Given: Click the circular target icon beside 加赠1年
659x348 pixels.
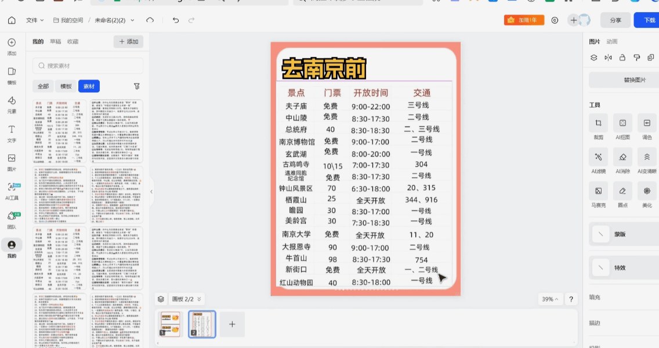Looking at the screenshot, I should point(555,20).
